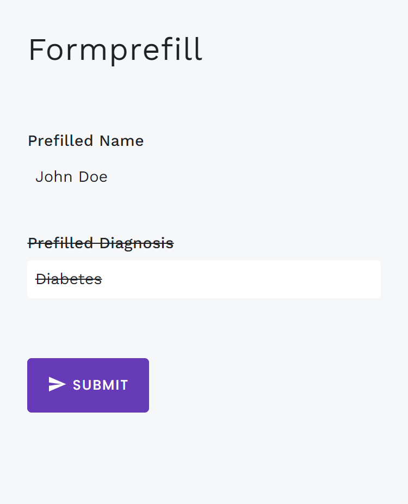Focus the Prefilled Diagnosis input field
The width and height of the screenshot is (408, 504).
[x=204, y=279]
